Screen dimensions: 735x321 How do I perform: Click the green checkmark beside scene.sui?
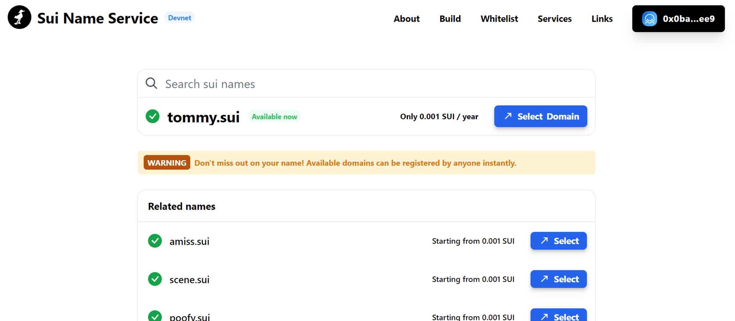tap(155, 279)
